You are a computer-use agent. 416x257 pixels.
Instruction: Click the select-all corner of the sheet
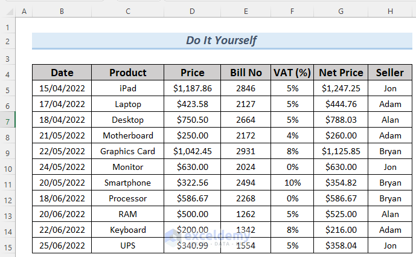coord(7,11)
